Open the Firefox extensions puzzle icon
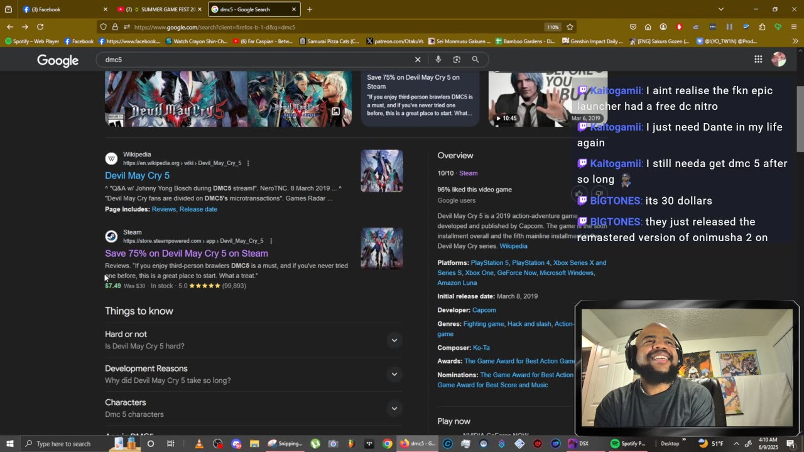Viewport: 804px width, 452px height. [x=762, y=27]
